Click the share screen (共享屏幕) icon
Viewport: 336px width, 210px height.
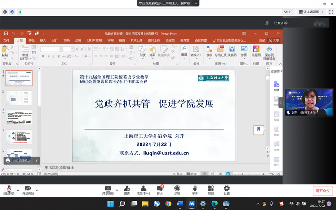click(x=108, y=189)
